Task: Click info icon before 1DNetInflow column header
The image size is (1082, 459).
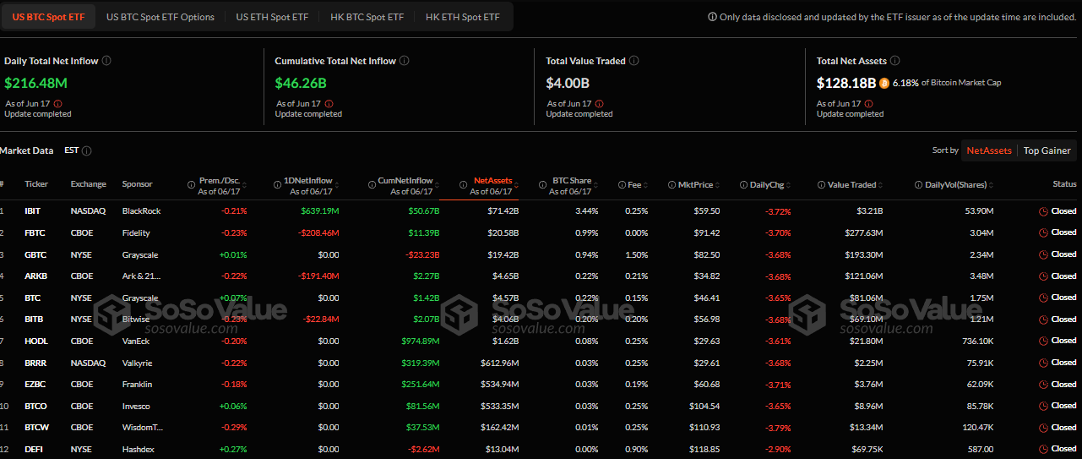Action: coord(277,184)
